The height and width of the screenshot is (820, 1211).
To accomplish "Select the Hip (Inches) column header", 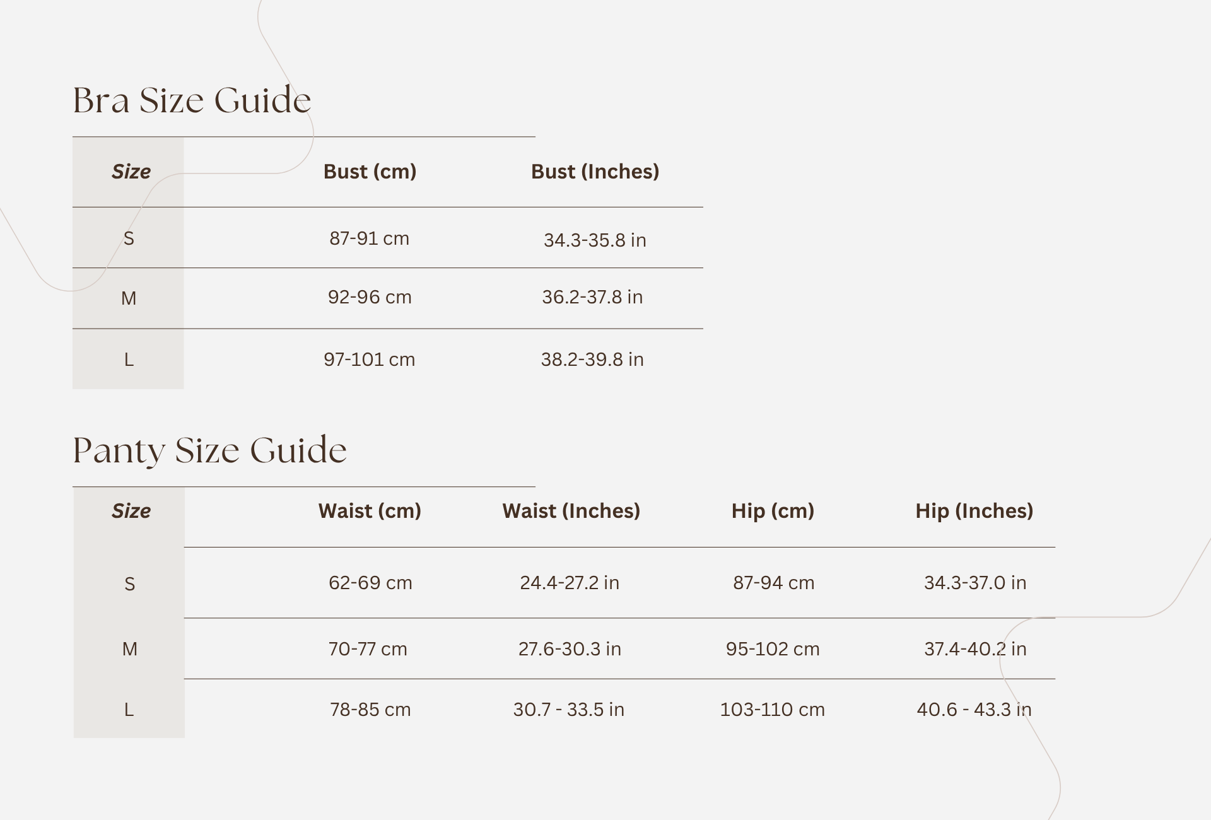I will tap(974, 511).
